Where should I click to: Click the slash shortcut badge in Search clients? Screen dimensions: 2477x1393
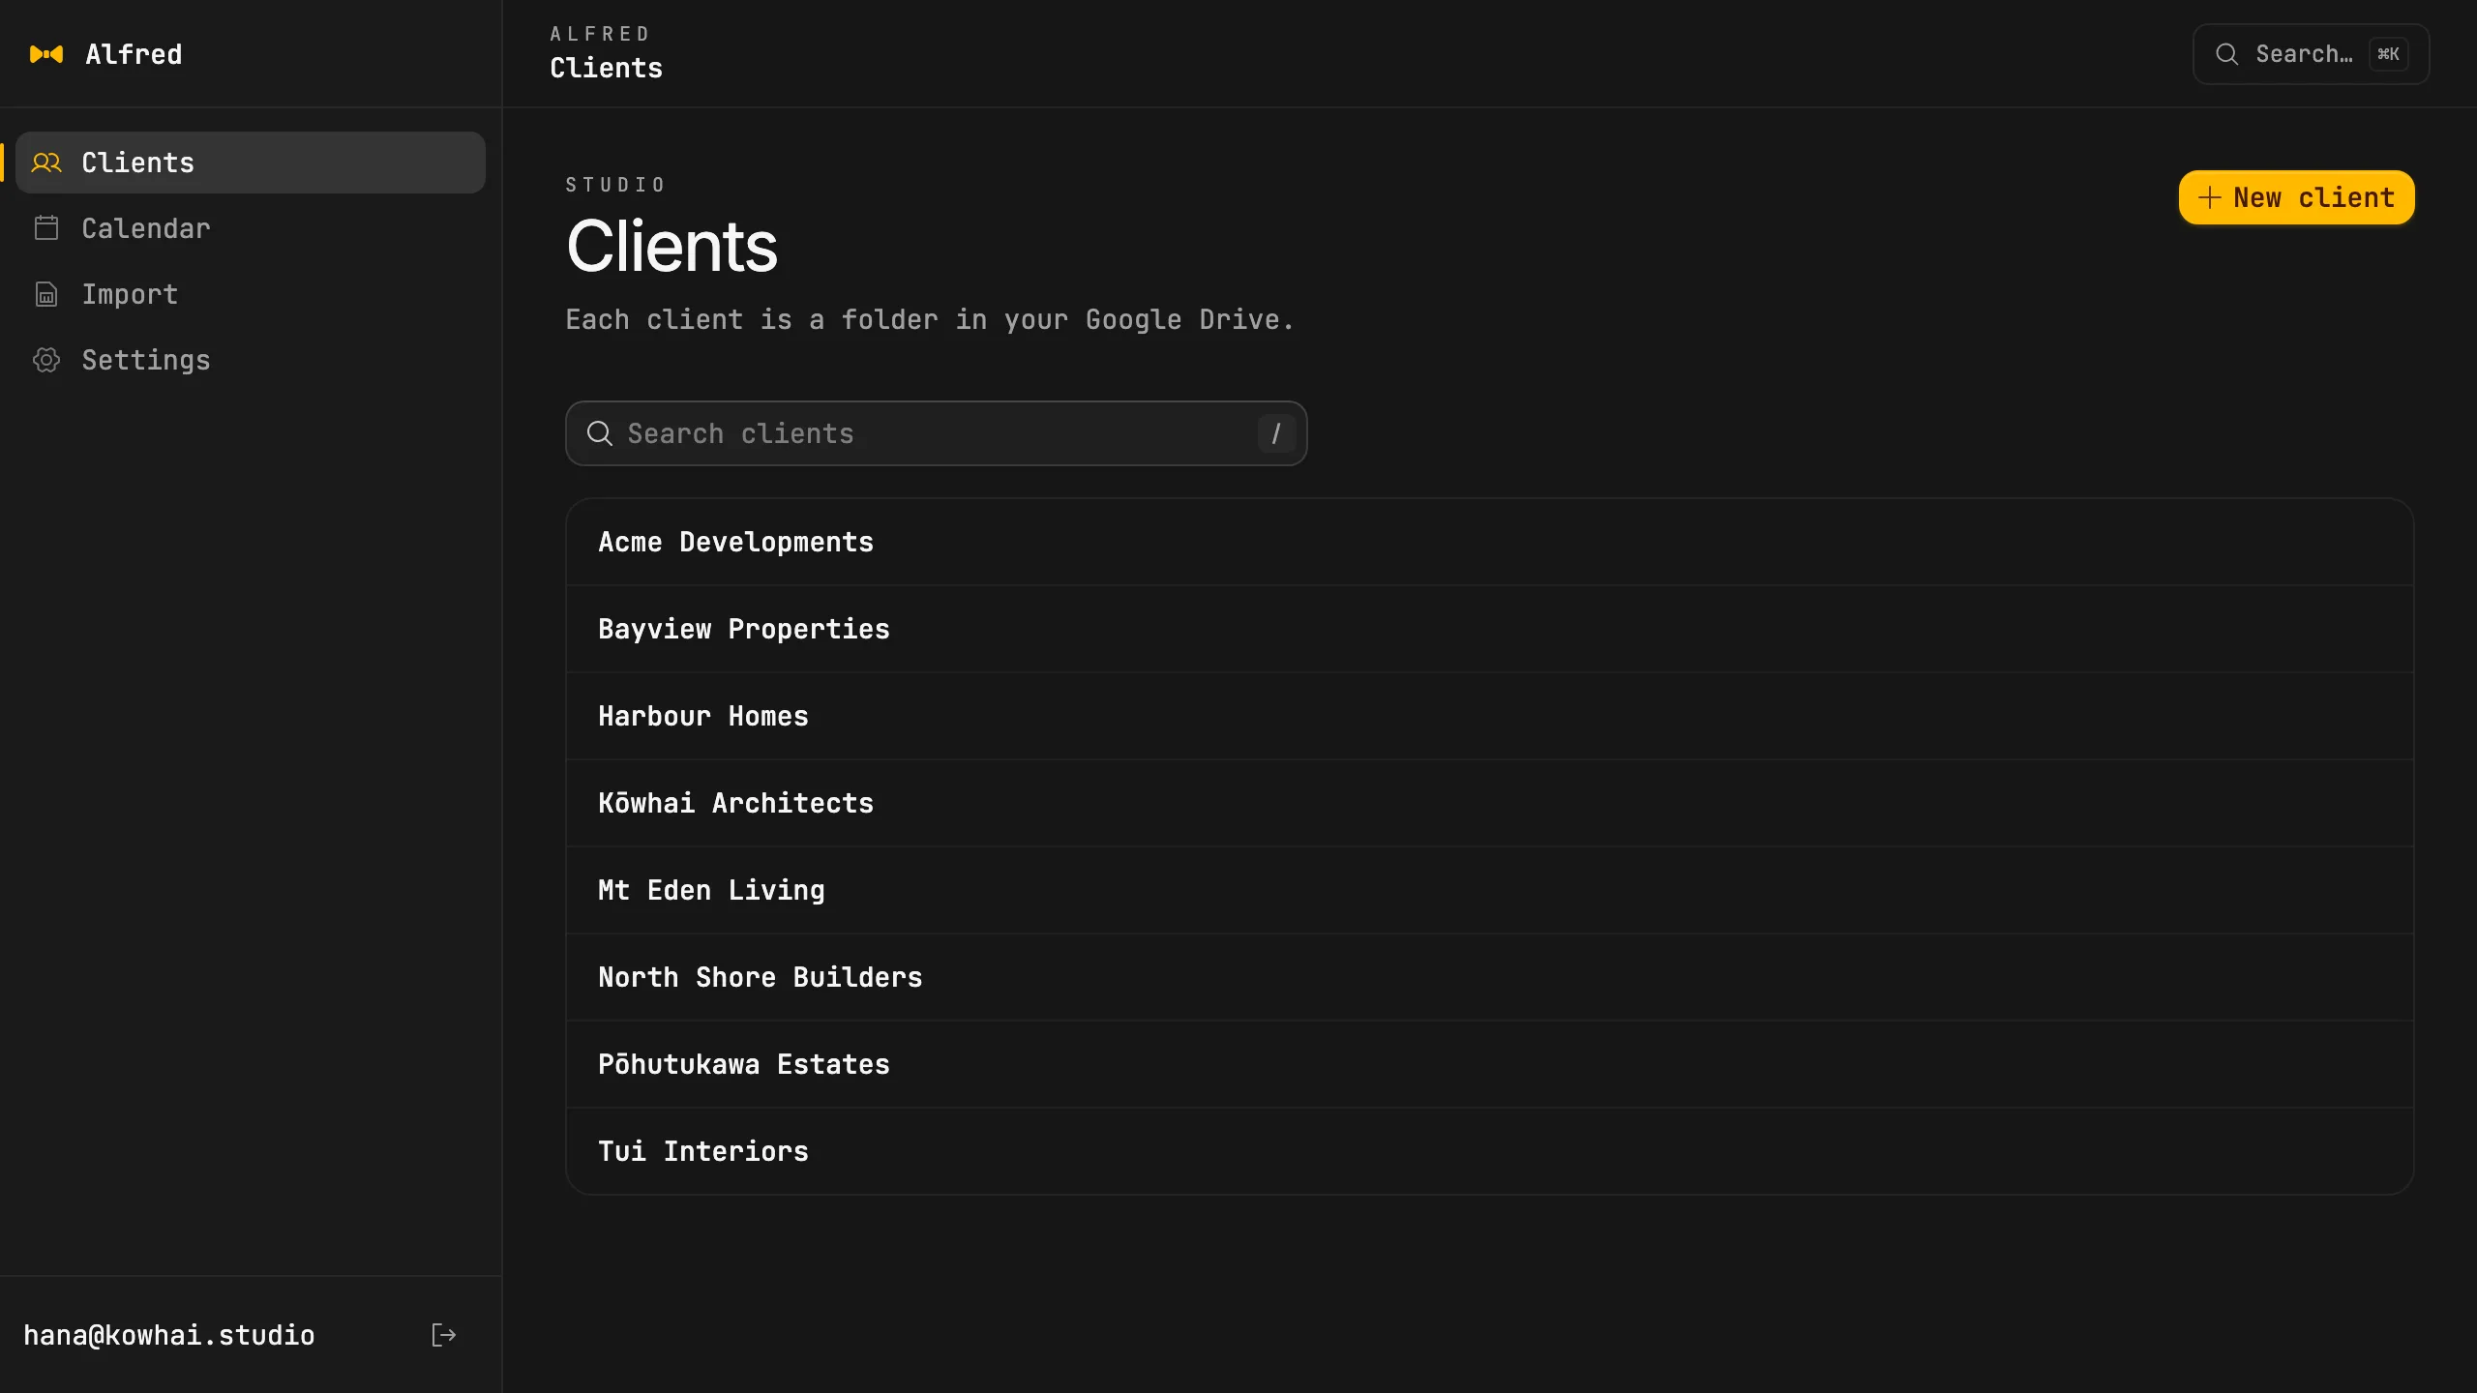1276,433
